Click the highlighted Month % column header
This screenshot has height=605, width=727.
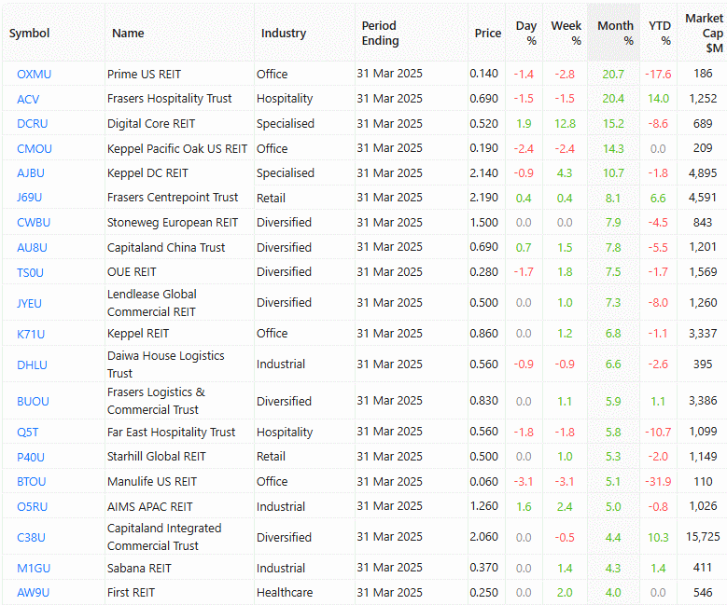615,34
